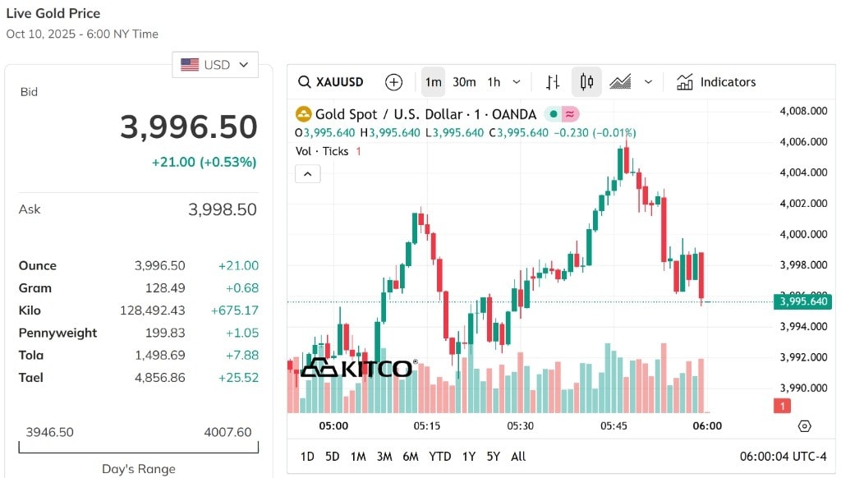Click the 06:00:04 UTC-4 timezone selector
Viewport: 841px width, 478px height.
[x=783, y=457]
